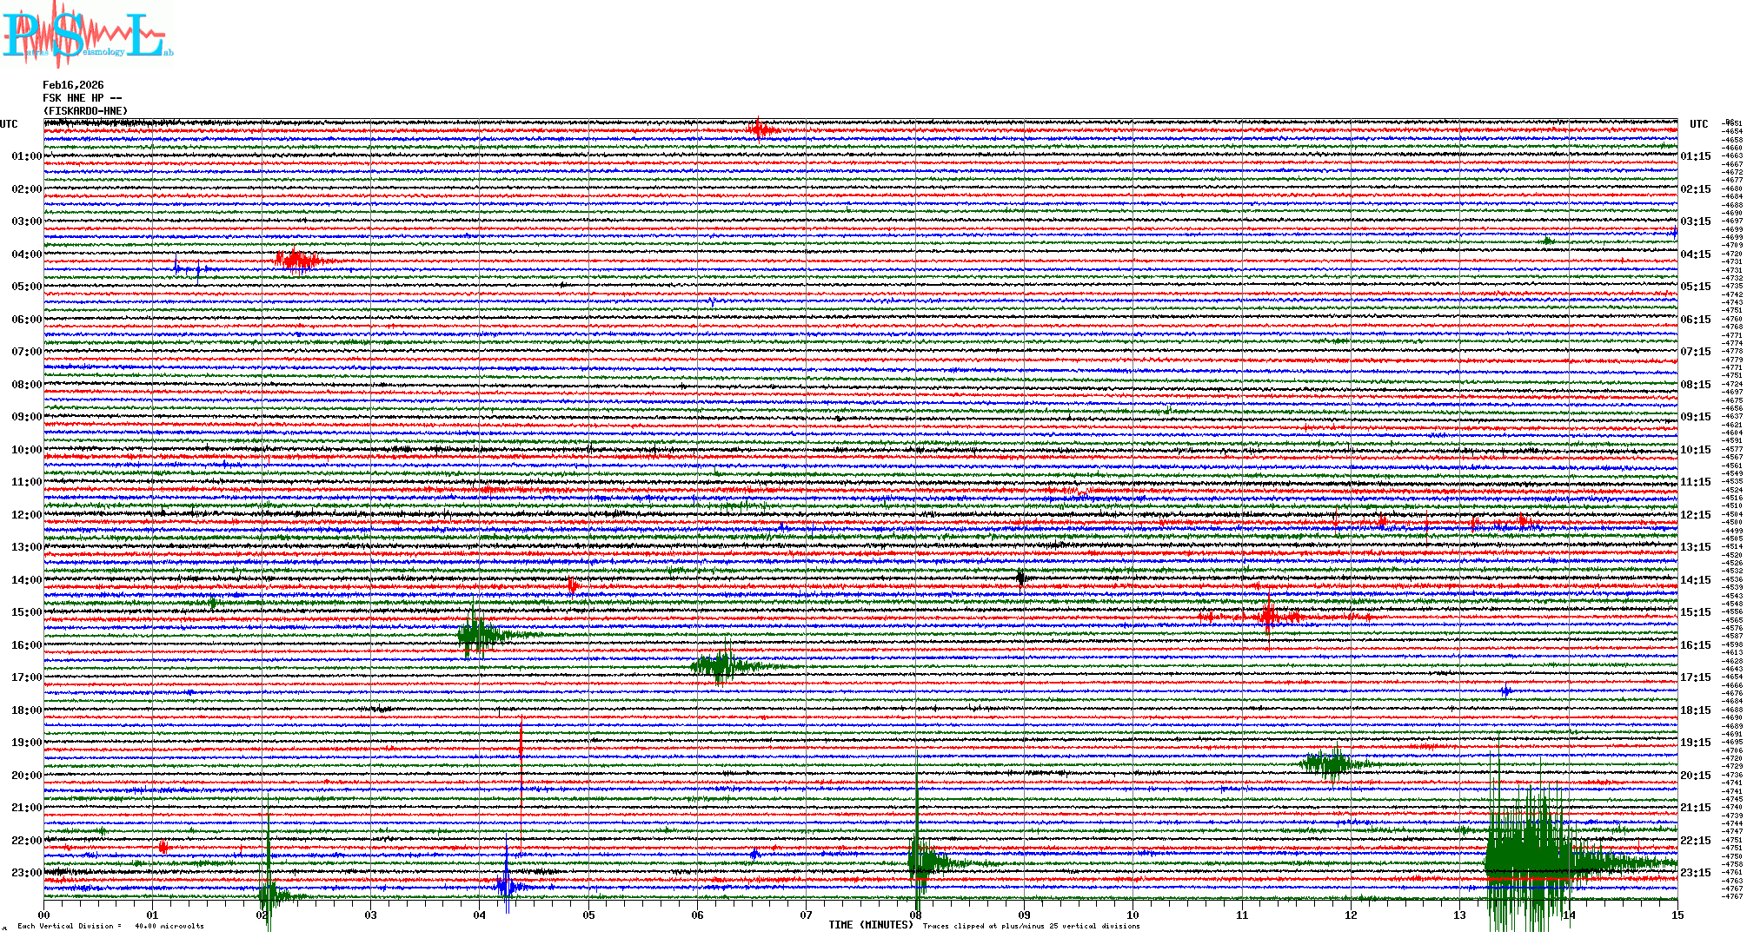Click the right UTC axis label

pyautogui.click(x=1698, y=124)
